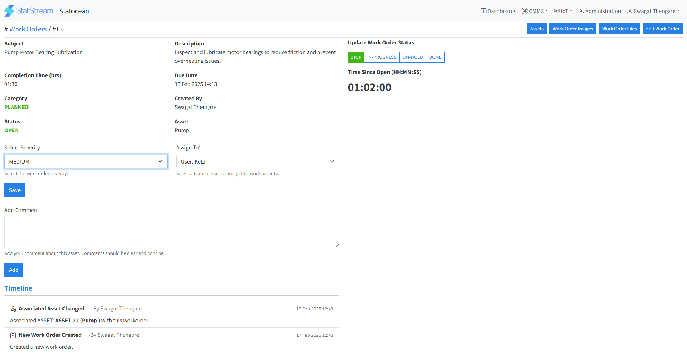
Task: Open the Edit Work Order button
Action: tap(662, 29)
